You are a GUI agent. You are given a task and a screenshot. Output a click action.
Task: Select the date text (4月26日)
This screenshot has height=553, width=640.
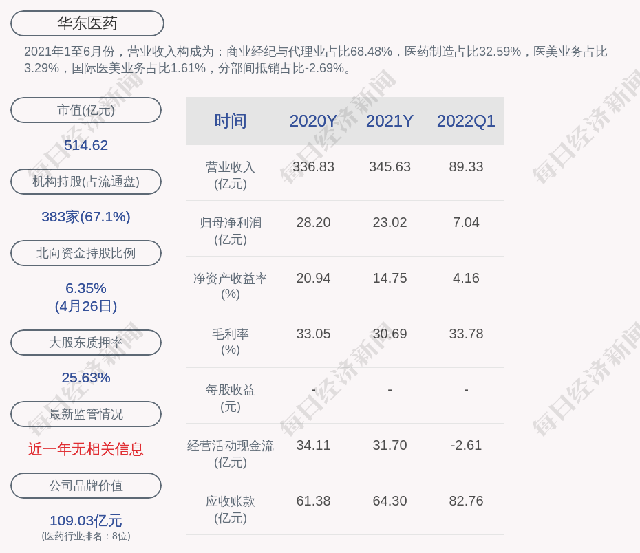coord(86,306)
